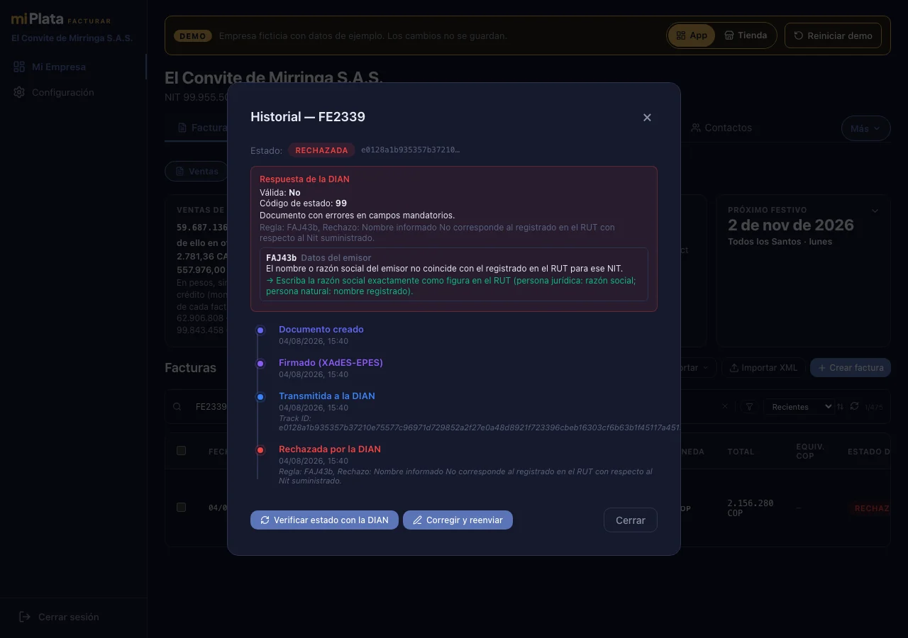Click the Transmitida a la DIAN dot

[260, 397]
